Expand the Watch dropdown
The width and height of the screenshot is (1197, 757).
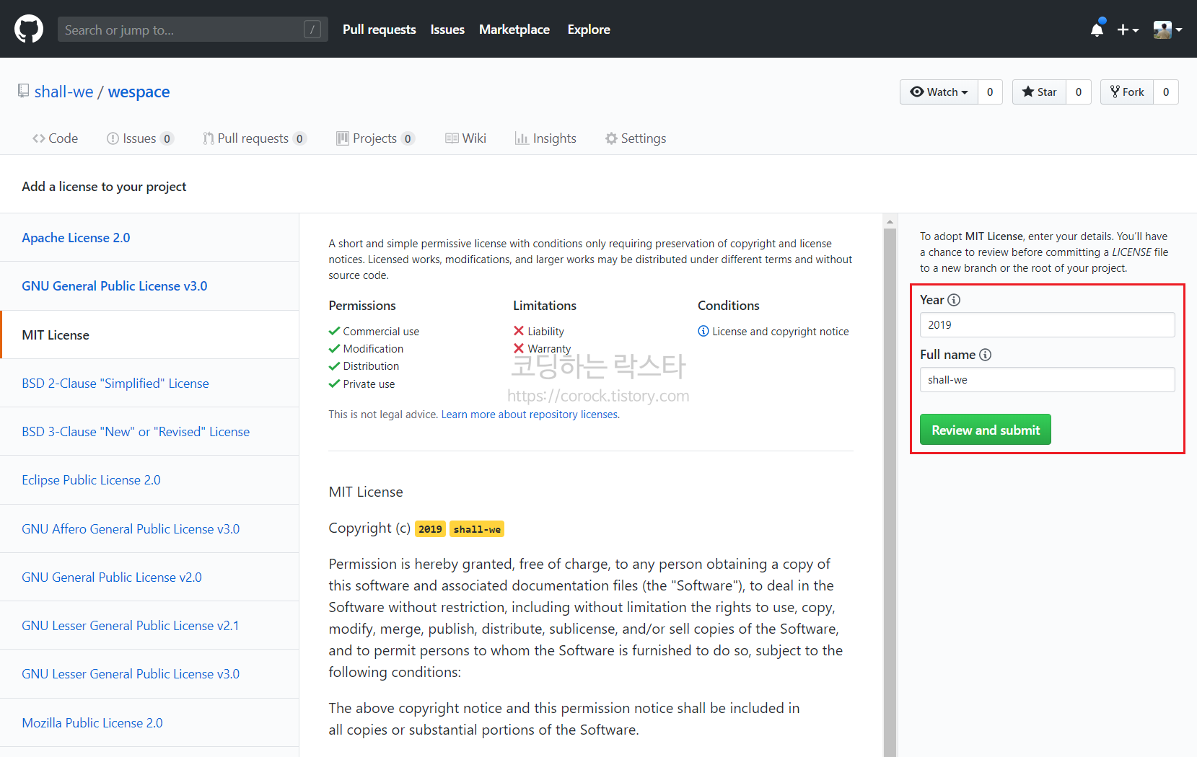[939, 92]
